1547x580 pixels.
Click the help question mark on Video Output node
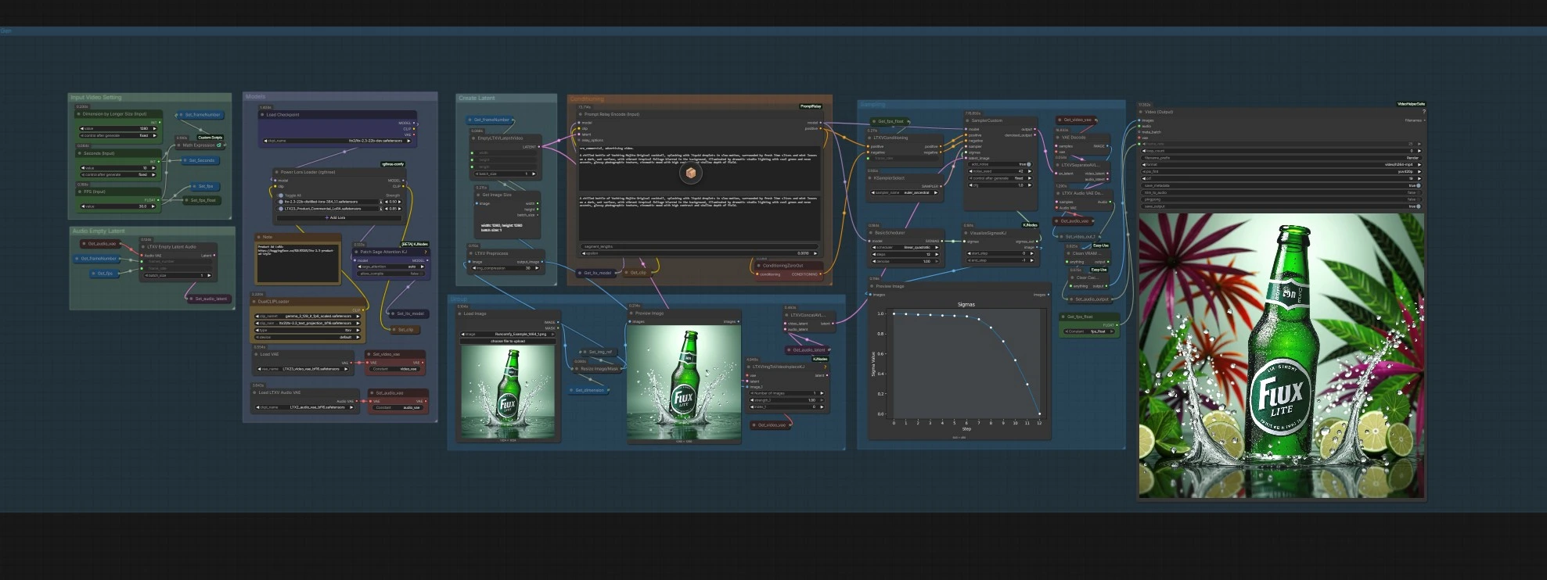coord(1423,112)
